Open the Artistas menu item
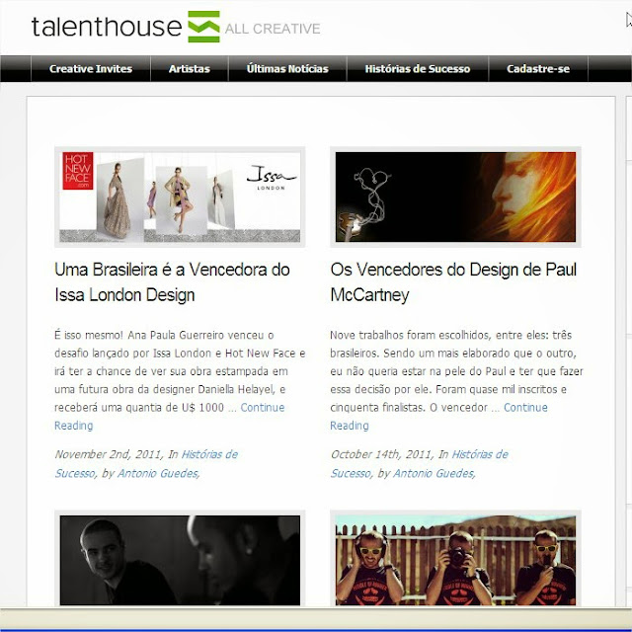Image resolution: width=632 pixels, height=632 pixels. 190,69
